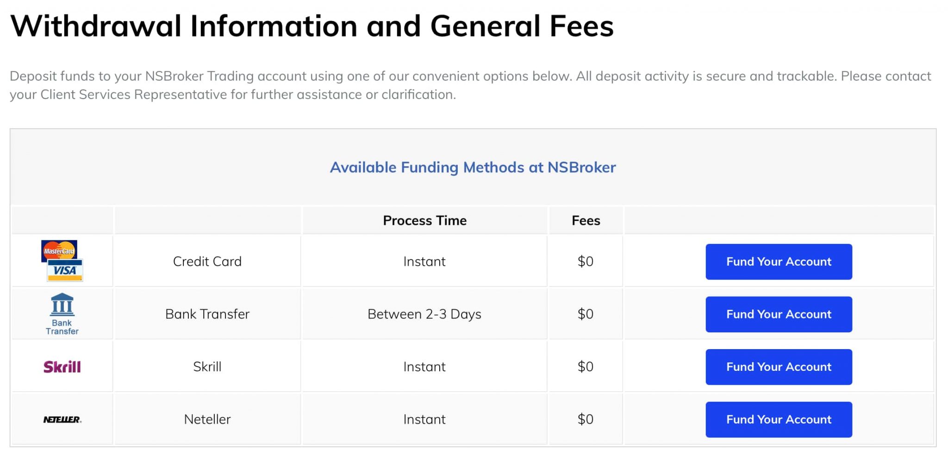
Task: Click the purple Skrill logo
Action: click(62, 367)
